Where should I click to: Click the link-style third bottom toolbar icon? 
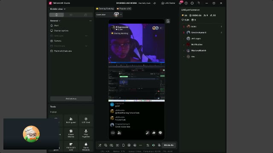click(111, 145)
